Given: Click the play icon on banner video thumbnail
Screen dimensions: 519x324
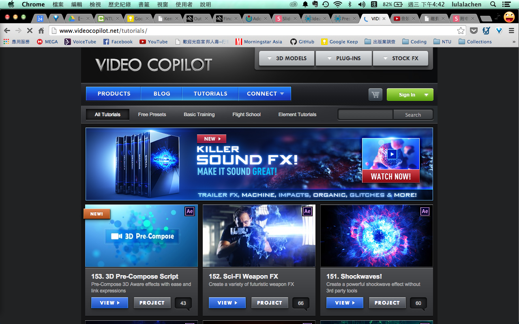Looking at the screenshot, I should 392,154.
